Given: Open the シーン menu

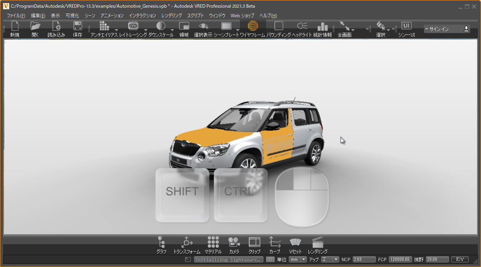Looking at the screenshot, I should click(x=90, y=16).
